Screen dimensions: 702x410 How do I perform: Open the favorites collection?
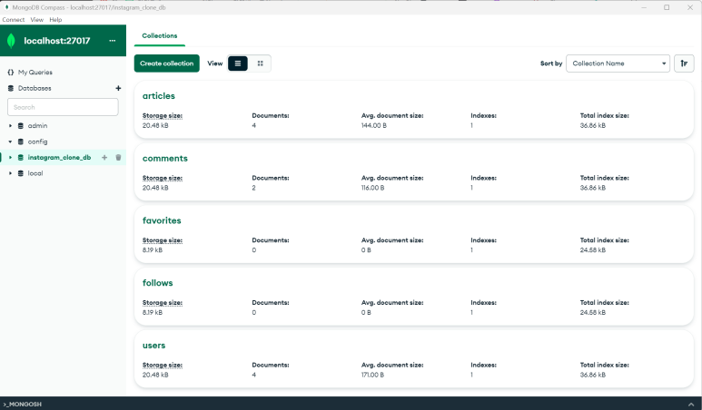[162, 220]
